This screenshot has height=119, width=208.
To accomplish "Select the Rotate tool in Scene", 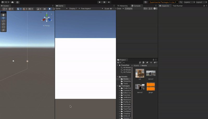I will [3, 21].
